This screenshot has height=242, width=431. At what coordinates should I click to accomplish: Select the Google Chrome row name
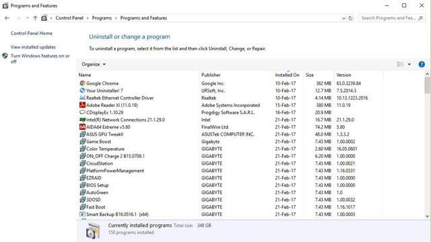(x=102, y=83)
